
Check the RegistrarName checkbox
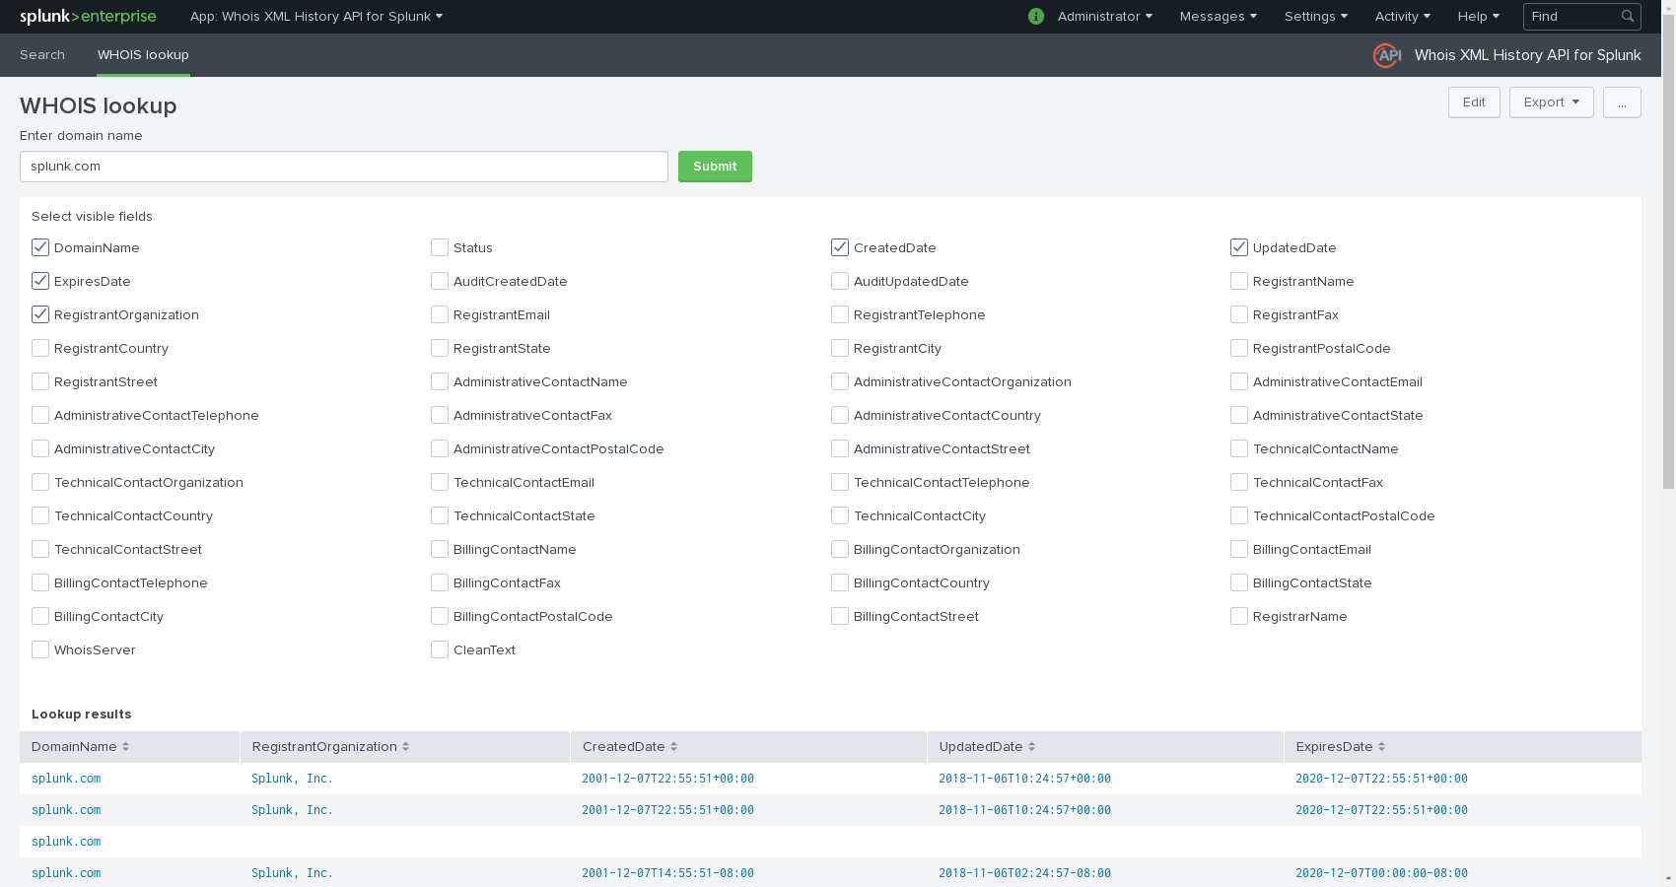(x=1239, y=616)
